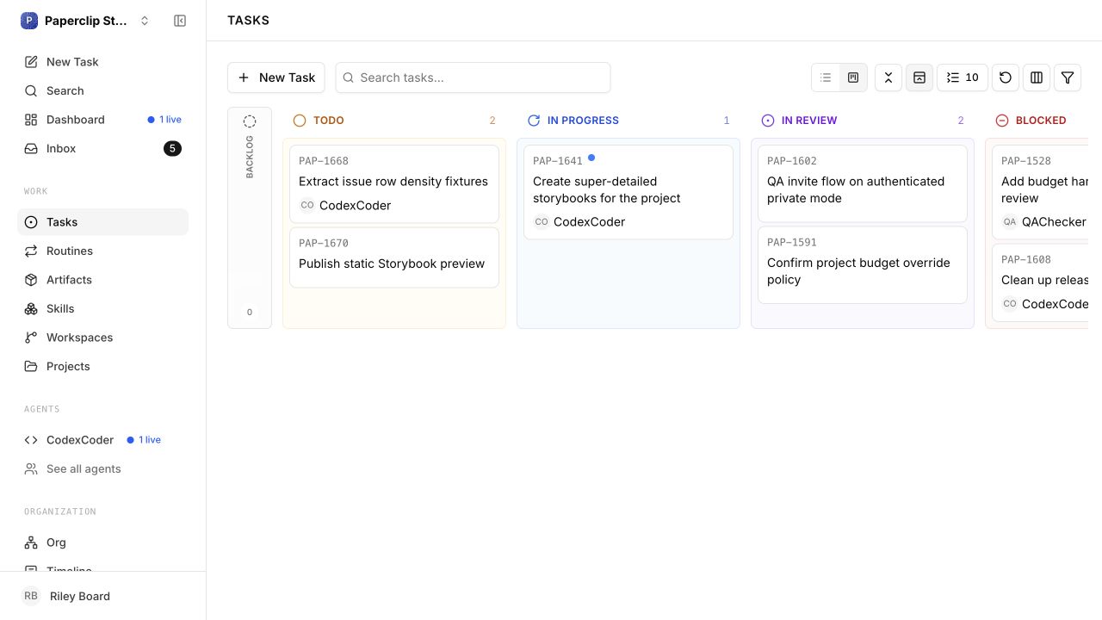Click the IN PROGRESS column header

(x=628, y=121)
